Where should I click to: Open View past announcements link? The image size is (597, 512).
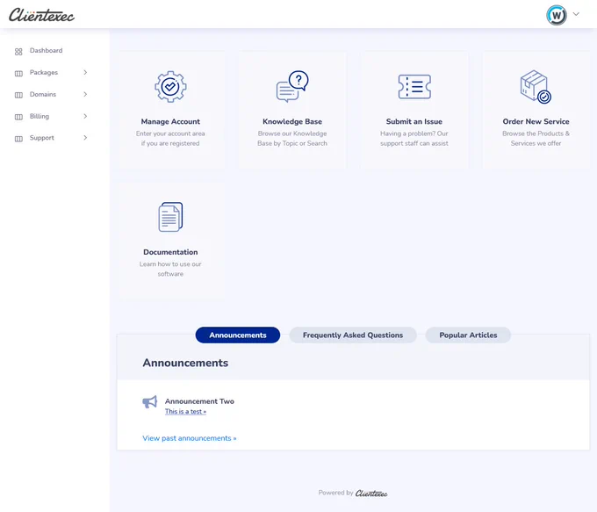(190, 438)
